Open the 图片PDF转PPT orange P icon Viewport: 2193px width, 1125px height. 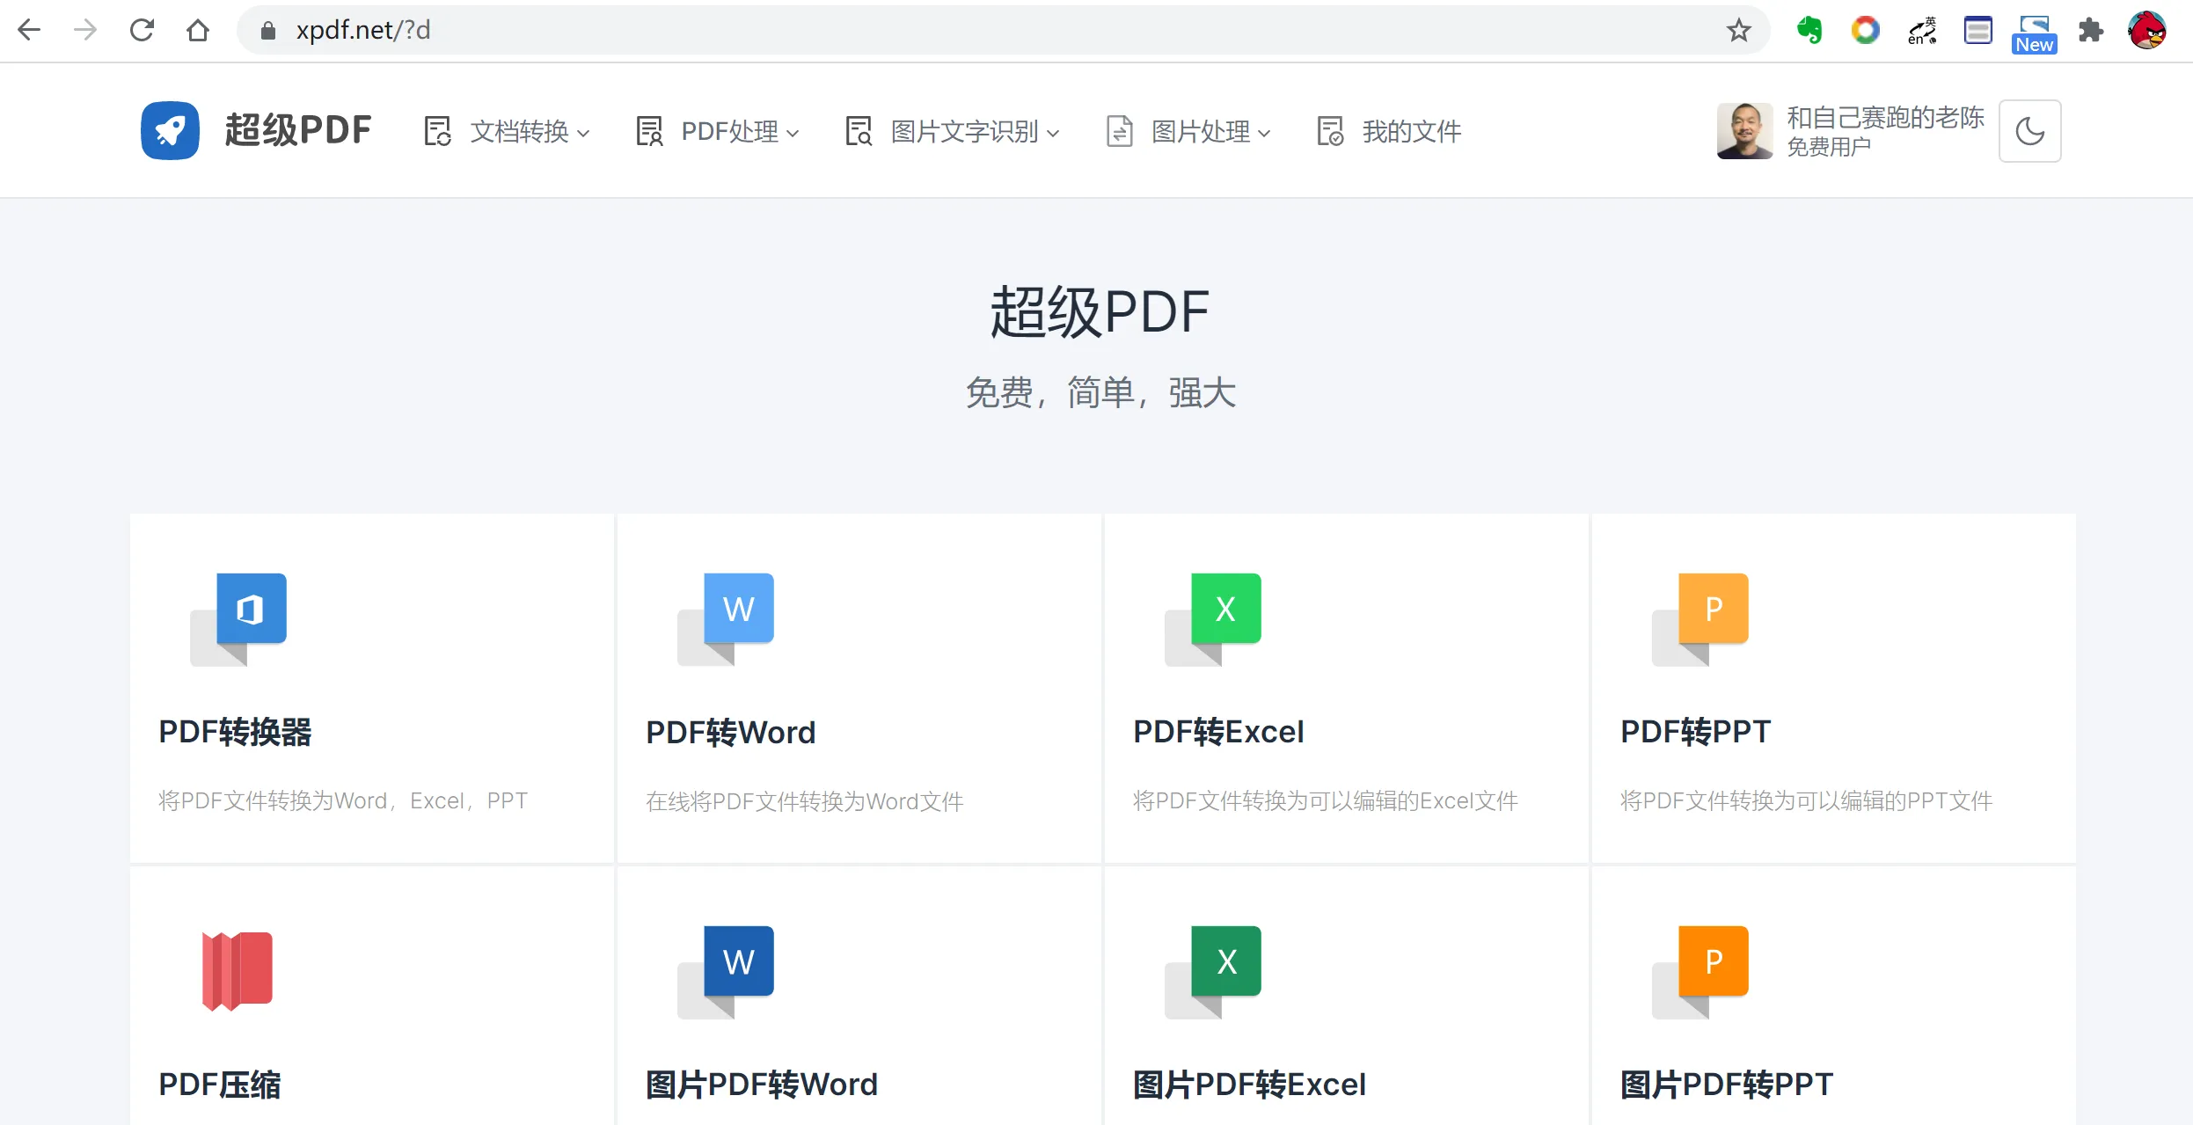click(x=1700, y=972)
